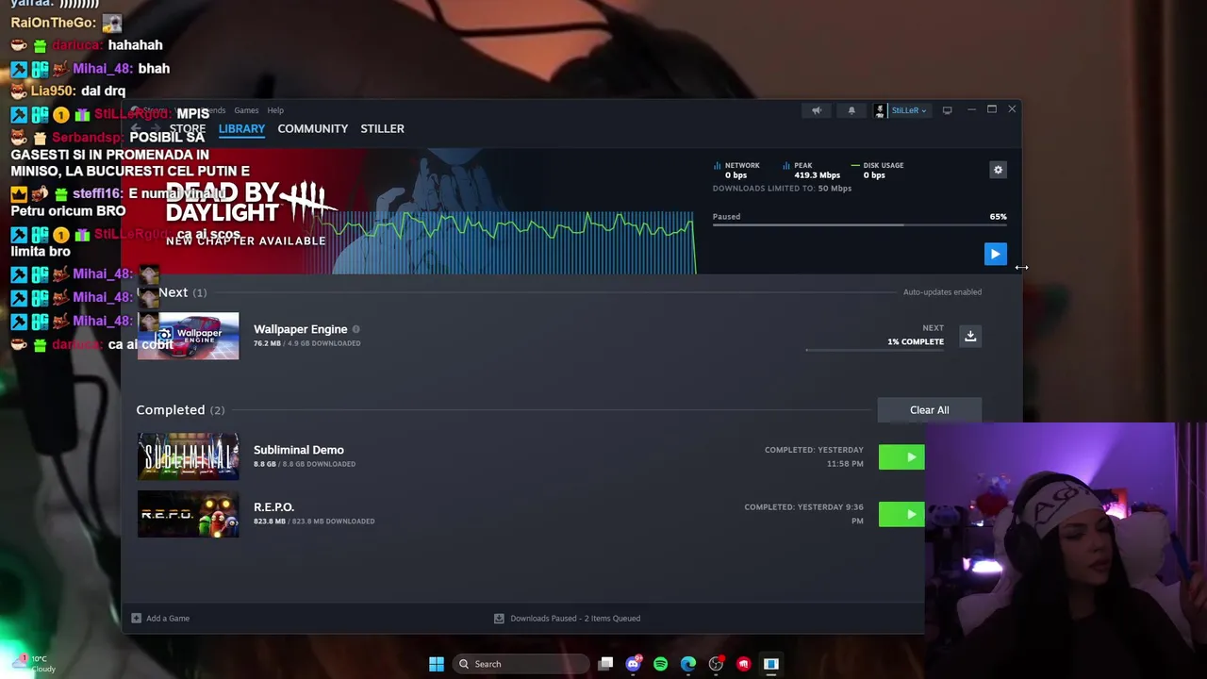Play Subliminal Demo
The width and height of the screenshot is (1207, 679).
click(901, 457)
